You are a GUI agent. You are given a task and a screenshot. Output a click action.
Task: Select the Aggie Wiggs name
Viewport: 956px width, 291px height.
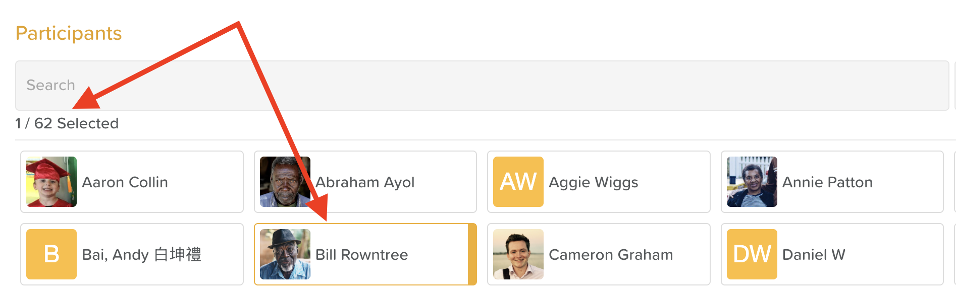[594, 182]
